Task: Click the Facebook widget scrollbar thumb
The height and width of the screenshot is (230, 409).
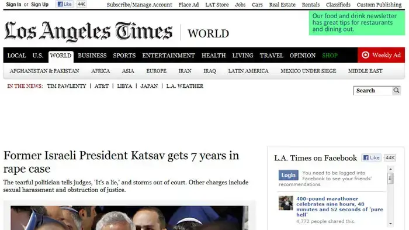Action: [390, 178]
